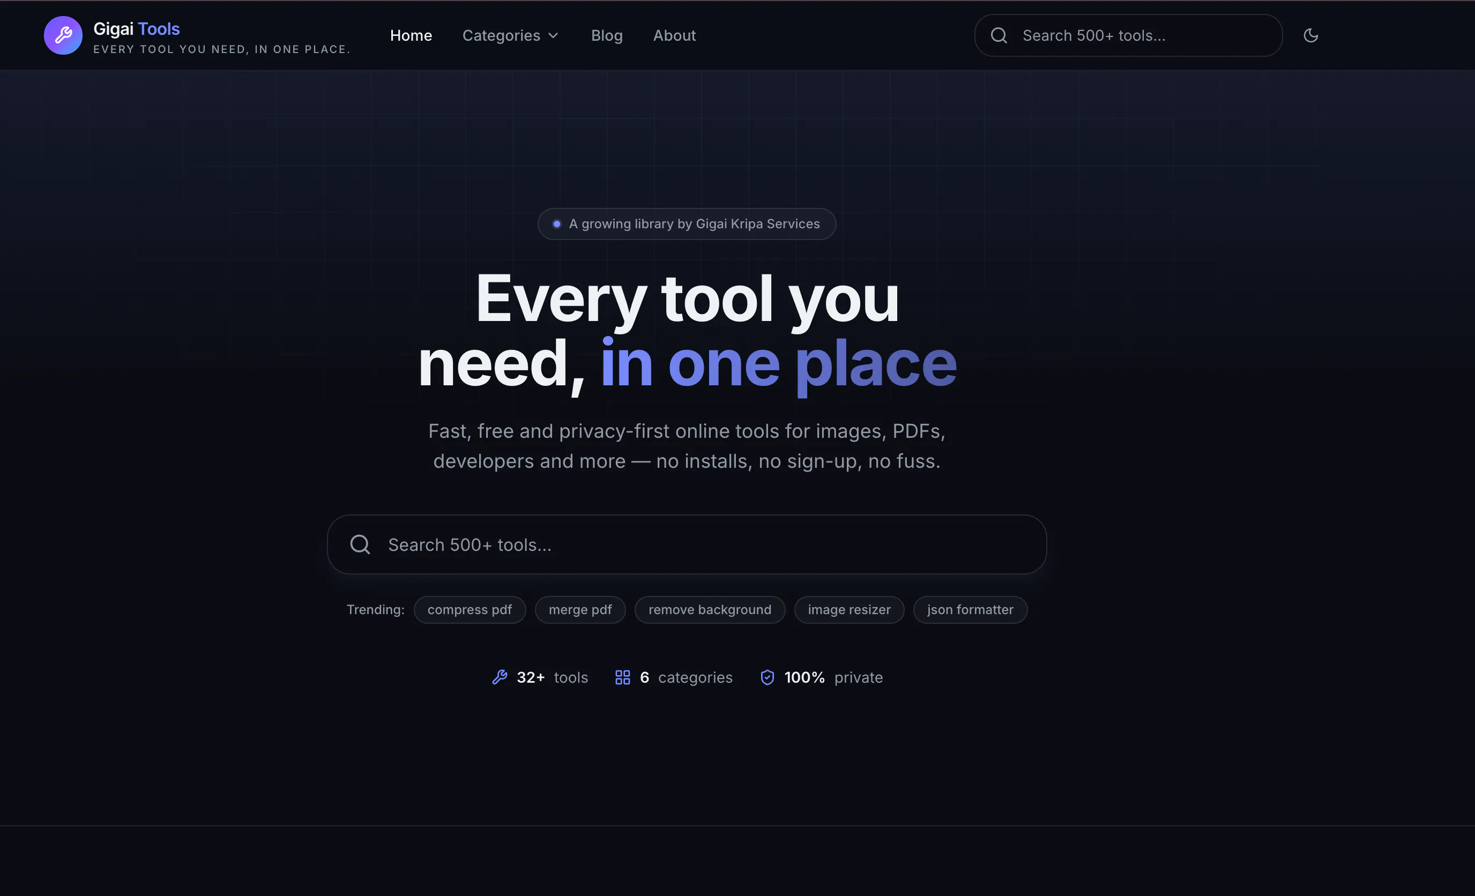
Task: Select the json formatter trending chip
Action: (970, 610)
